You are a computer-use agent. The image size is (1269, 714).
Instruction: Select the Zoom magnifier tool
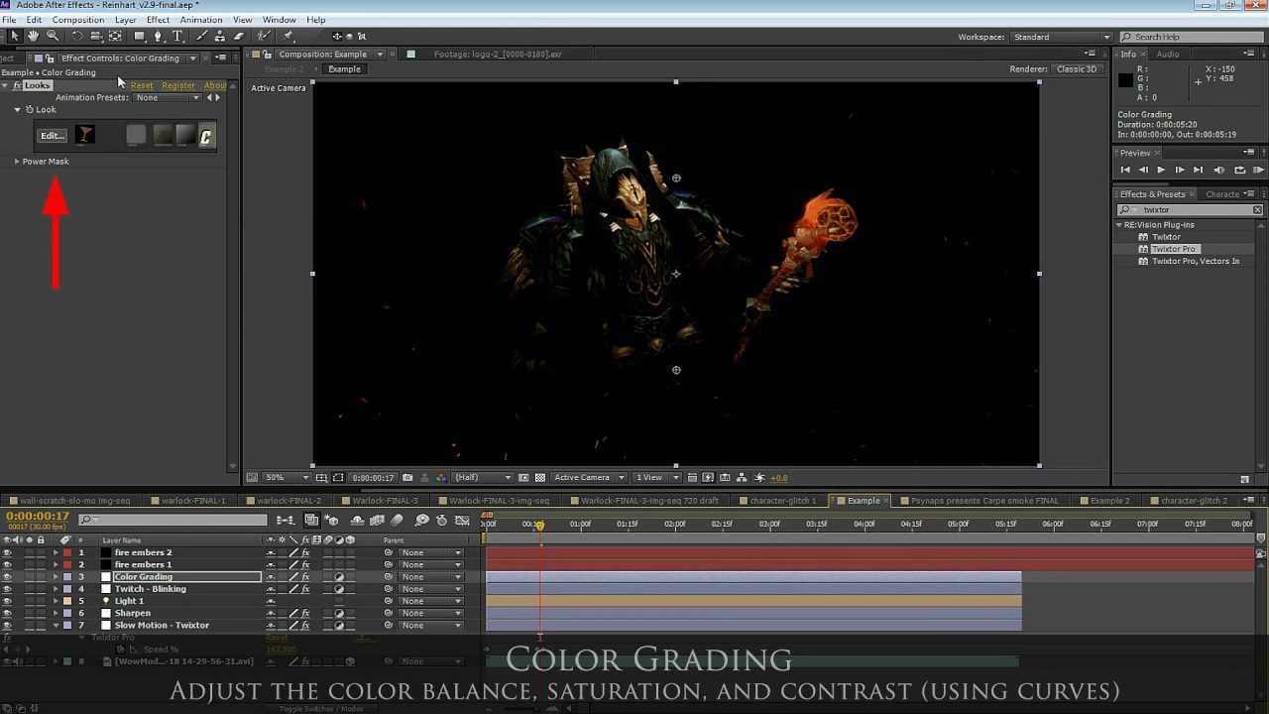point(53,37)
